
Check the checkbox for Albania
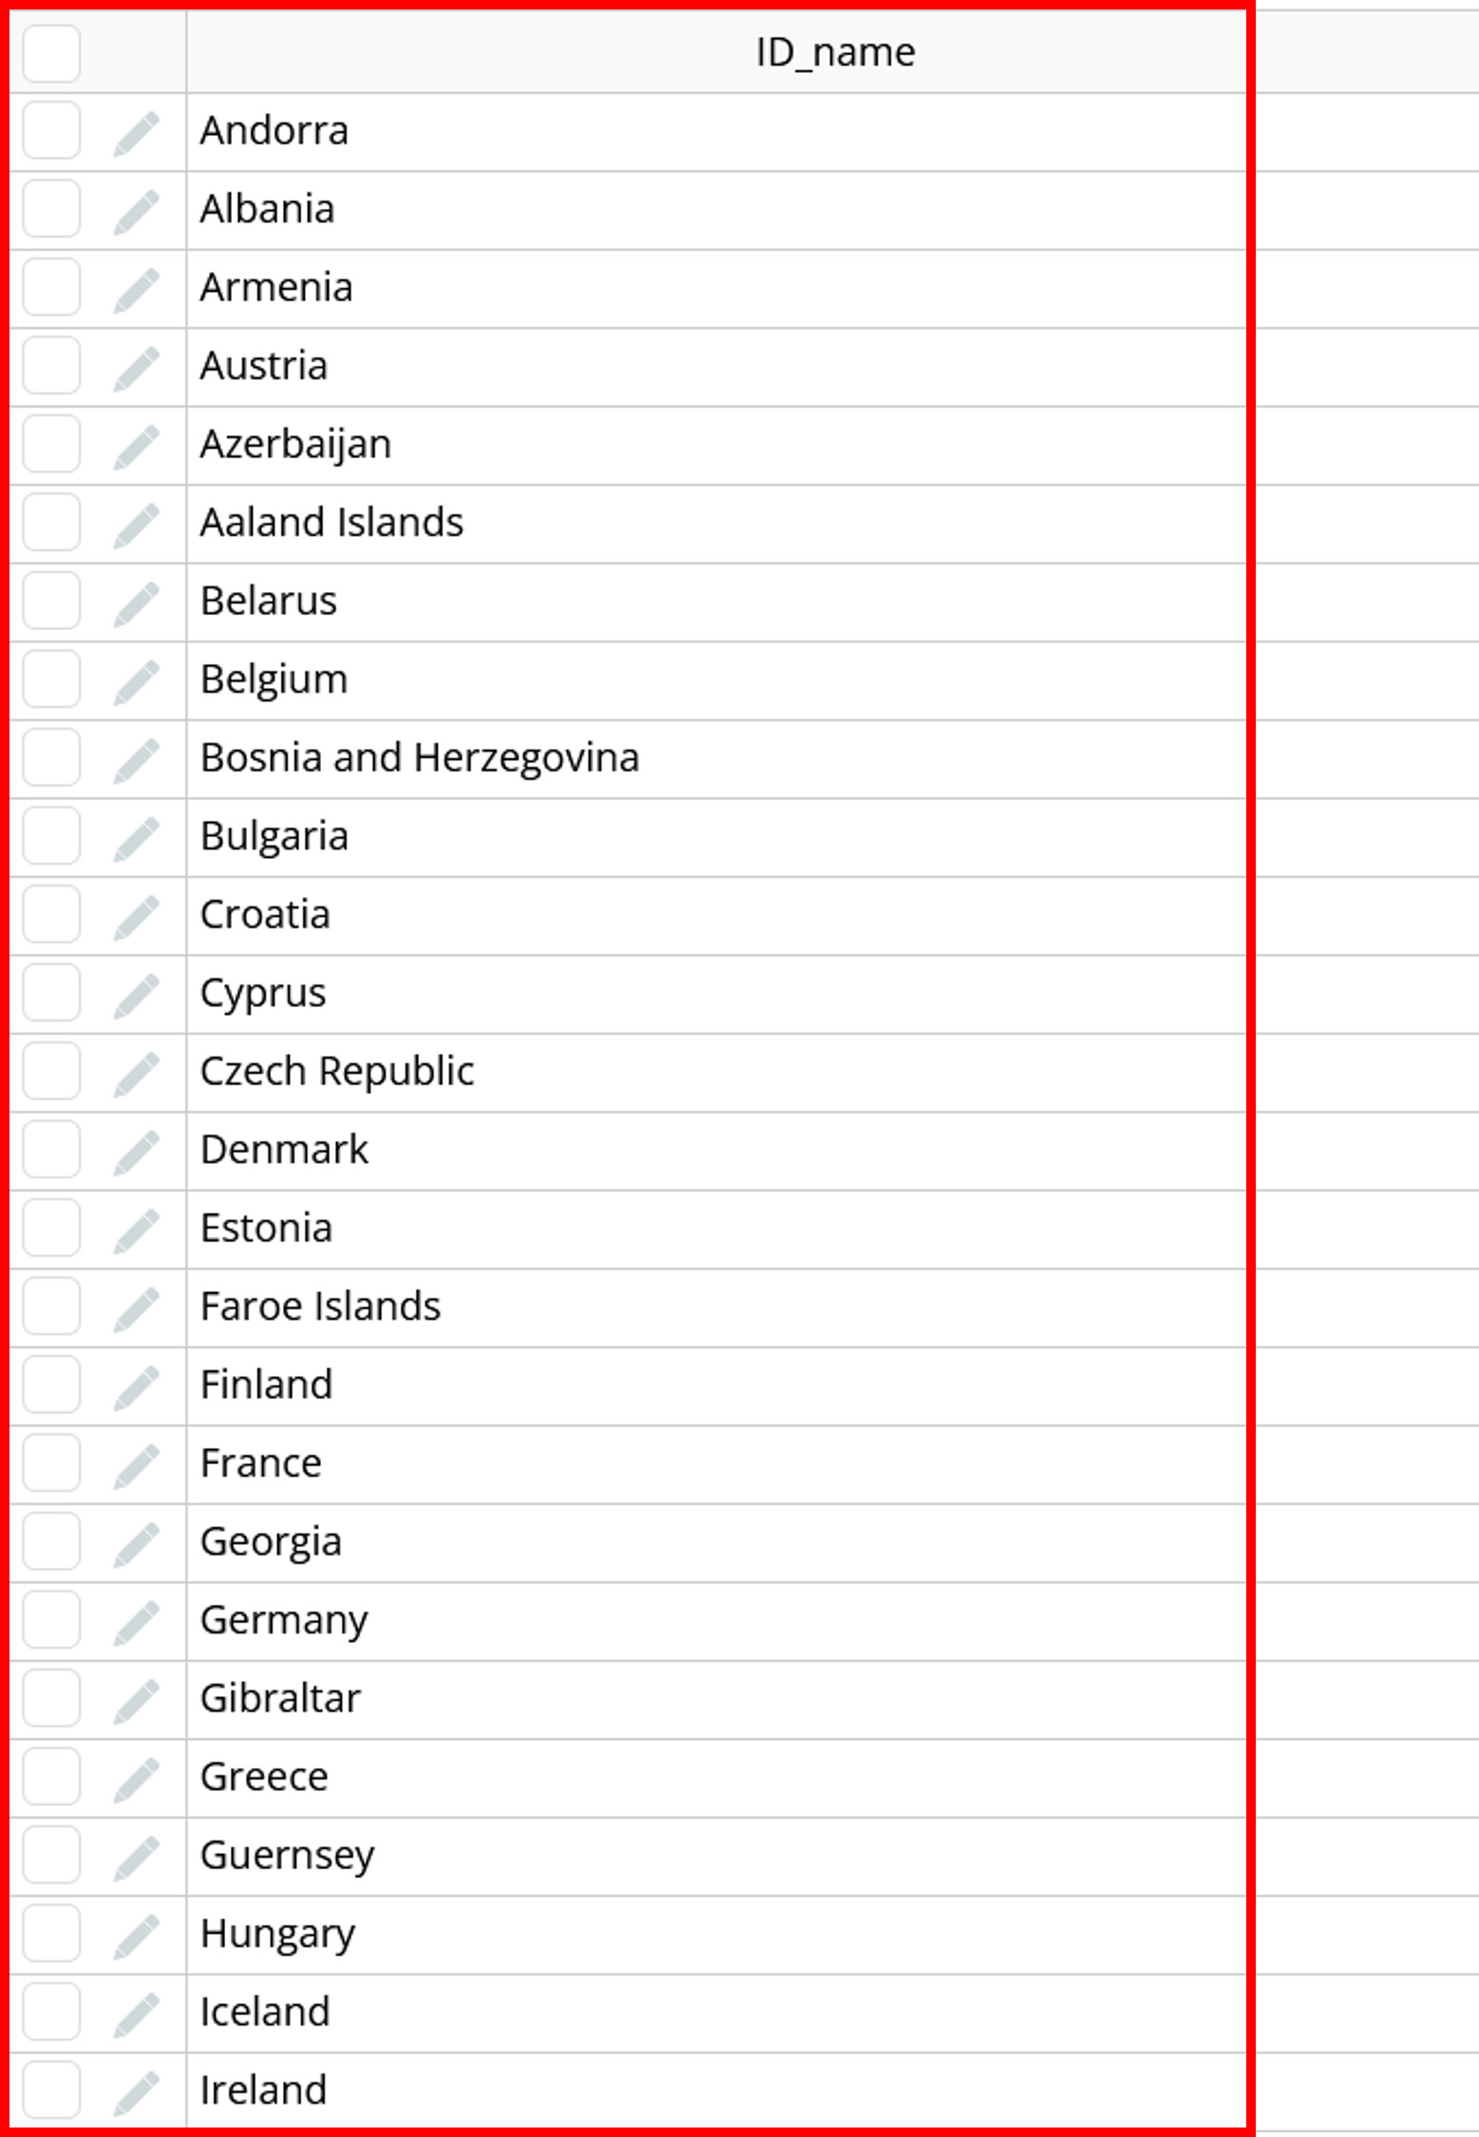click(x=51, y=208)
